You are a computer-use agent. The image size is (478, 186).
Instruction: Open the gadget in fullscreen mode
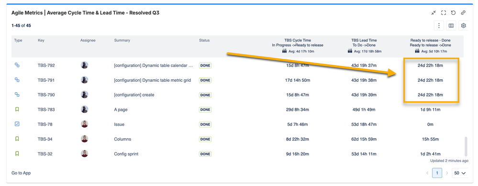(x=444, y=13)
